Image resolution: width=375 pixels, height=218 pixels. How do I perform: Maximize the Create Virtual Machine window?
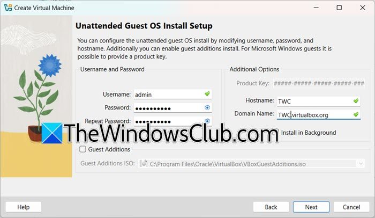339,8
